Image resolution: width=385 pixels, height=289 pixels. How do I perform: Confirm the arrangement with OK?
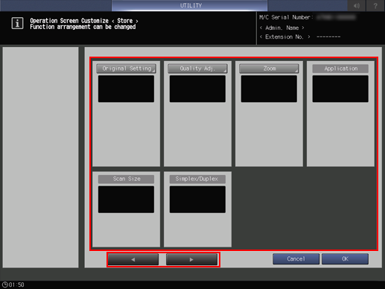click(x=345, y=259)
